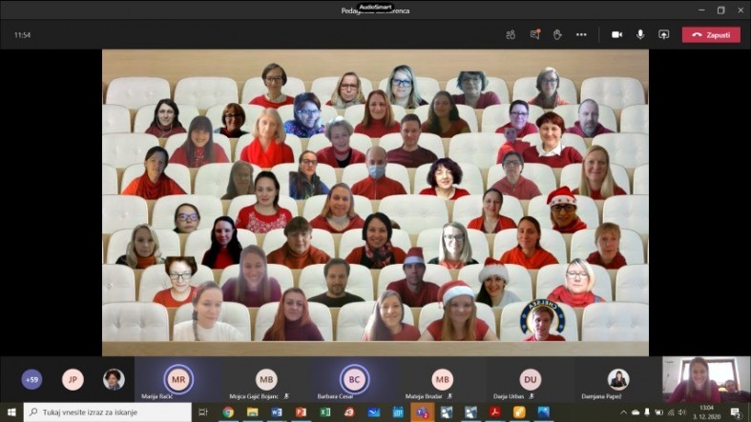Toggle the camera on or off

[616, 34]
